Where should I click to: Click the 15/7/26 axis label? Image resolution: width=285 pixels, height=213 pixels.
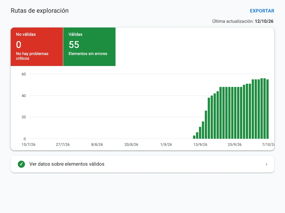[x=28, y=145]
